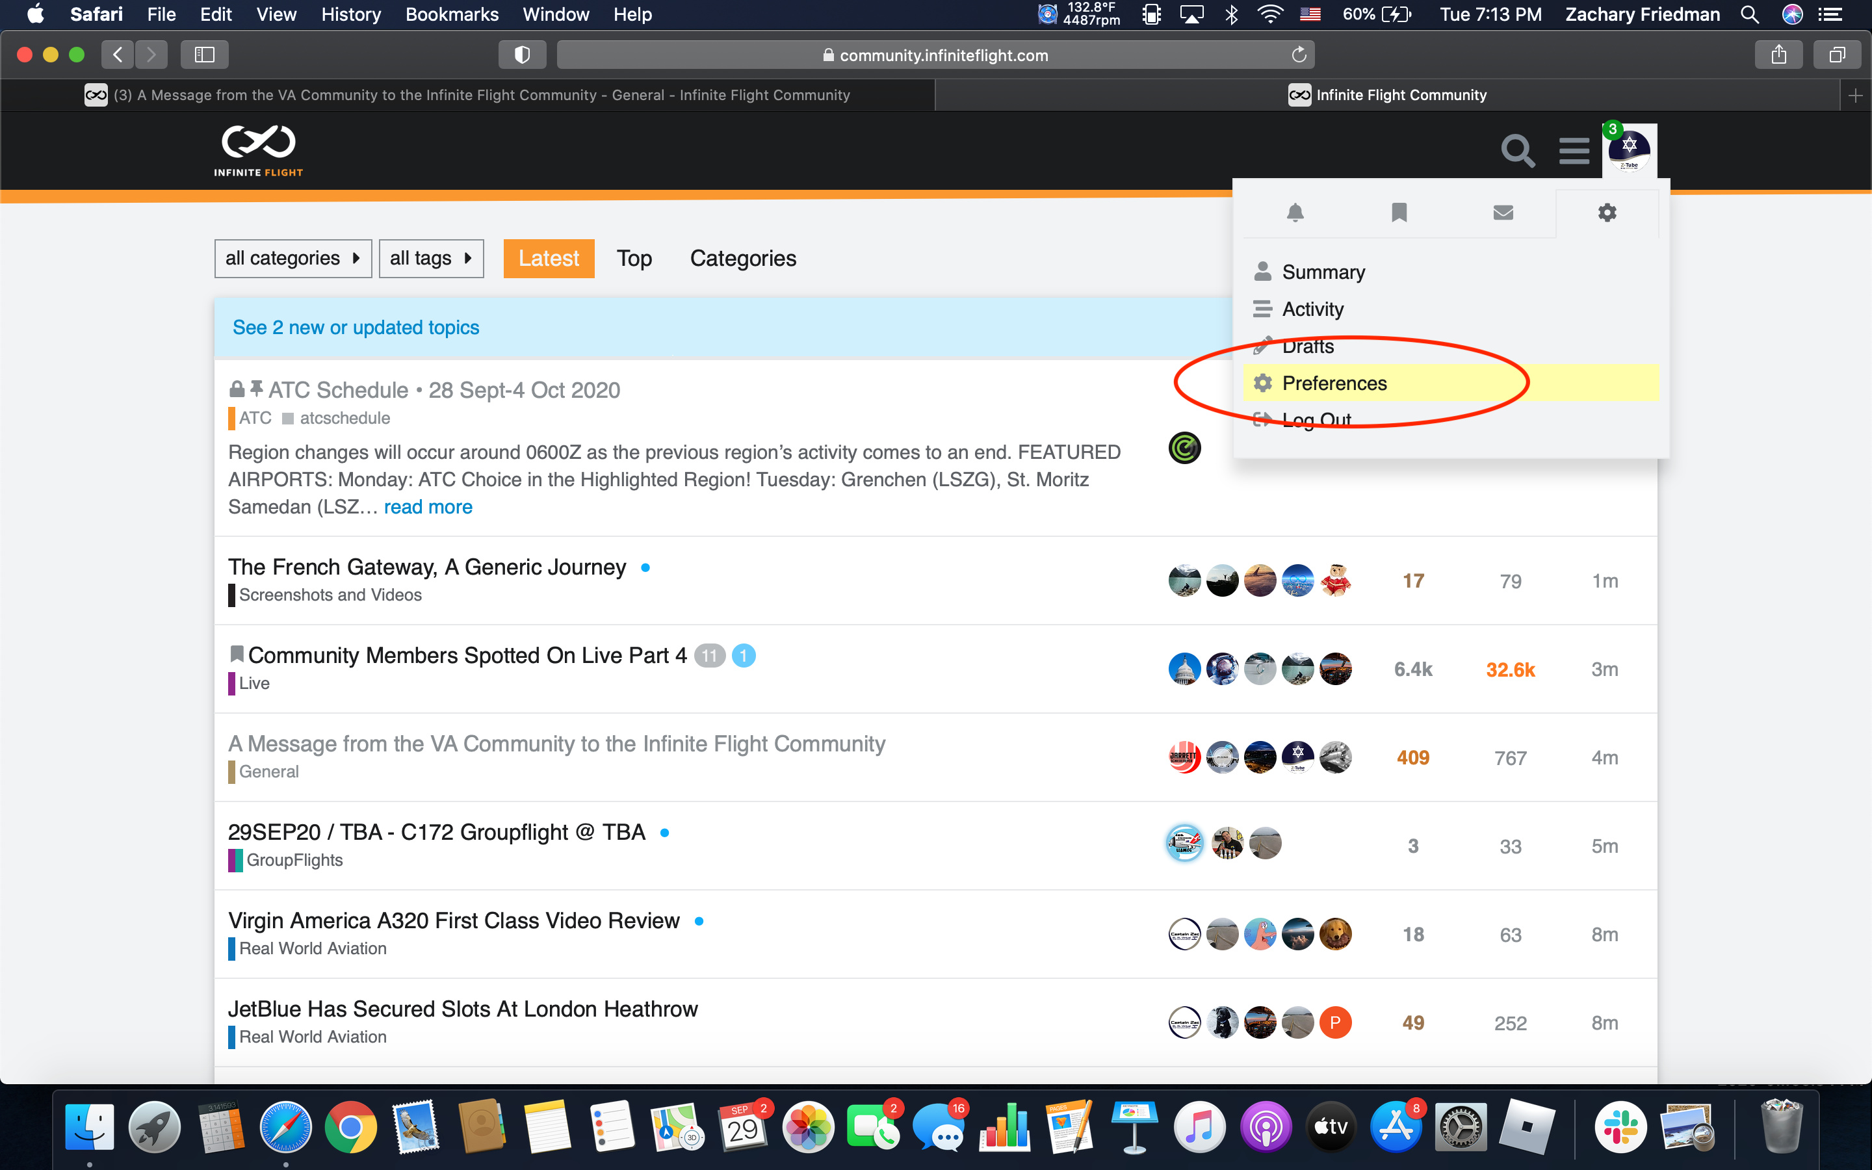Viewport: 1872px width, 1170px height.
Task: Click the read more link
Action: click(428, 507)
